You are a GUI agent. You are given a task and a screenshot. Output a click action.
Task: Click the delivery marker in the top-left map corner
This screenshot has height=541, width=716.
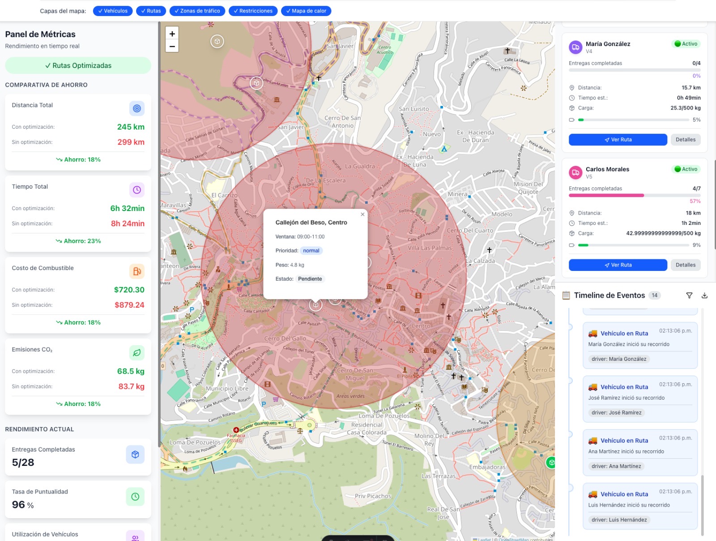point(217,42)
